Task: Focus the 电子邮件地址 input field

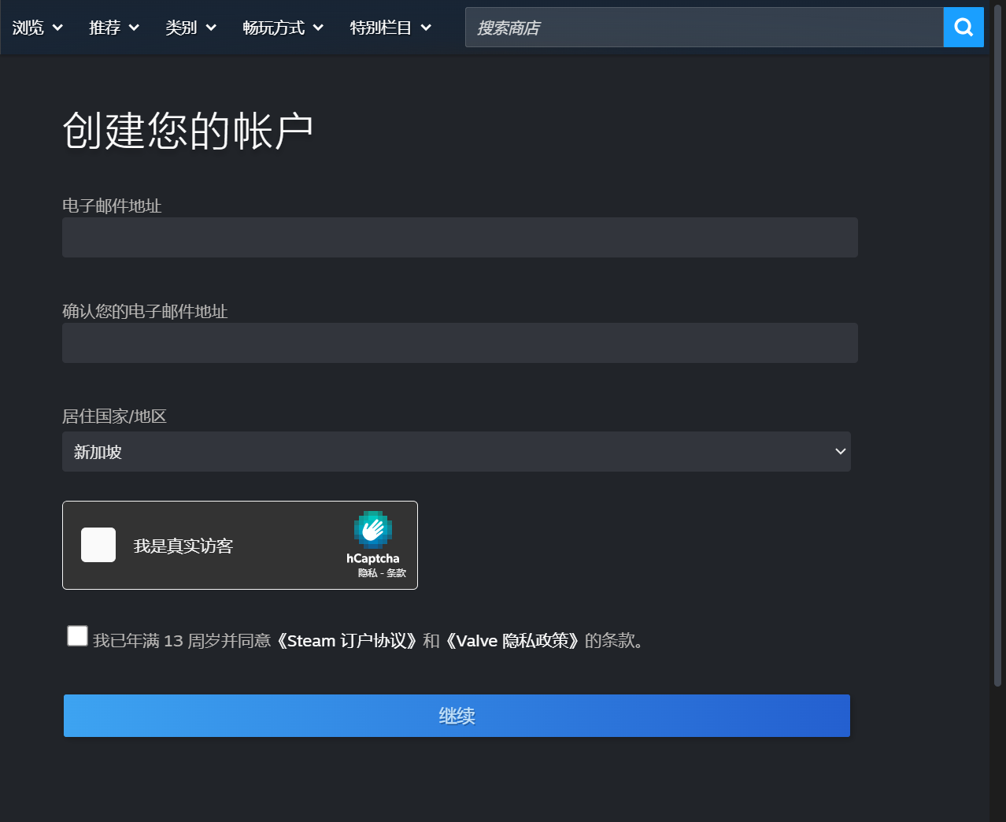Action: coord(460,237)
